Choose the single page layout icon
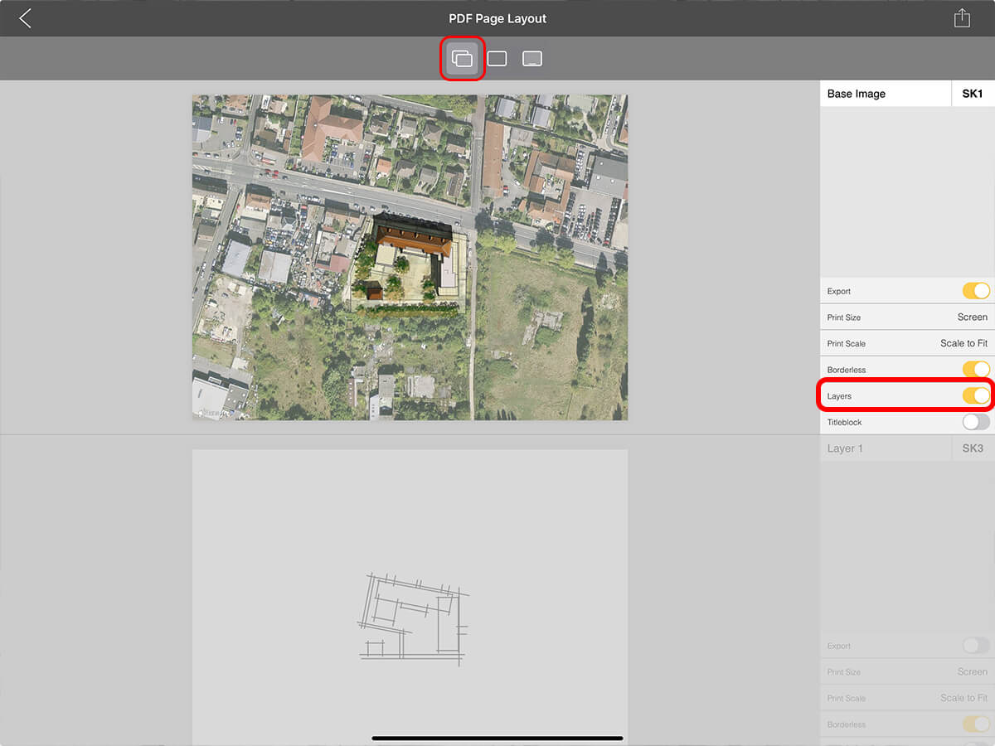This screenshot has width=995, height=746. (497, 59)
